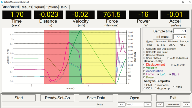This screenshot has height=108, width=192.
Task: Enable Calculate from Displacement checkbox
Action: (x=144, y=49)
